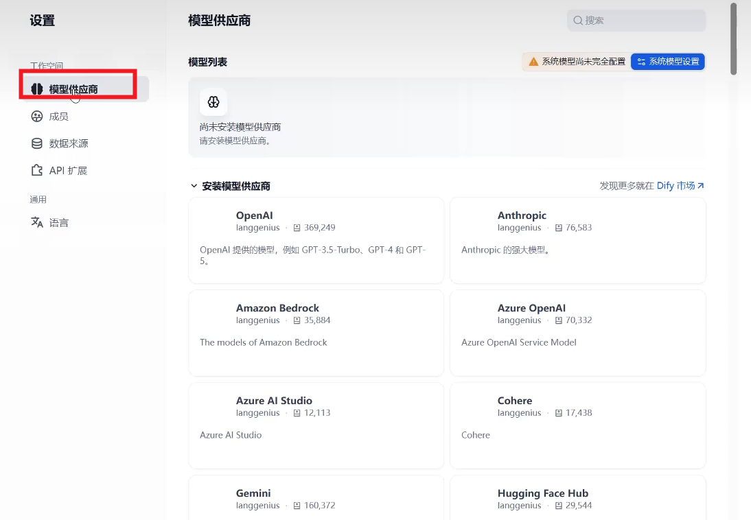Image resolution: width=751 pixels, height=520 pixels.
Task: Click the vertical scrollbar thumb
Action: tap(733, 39)
